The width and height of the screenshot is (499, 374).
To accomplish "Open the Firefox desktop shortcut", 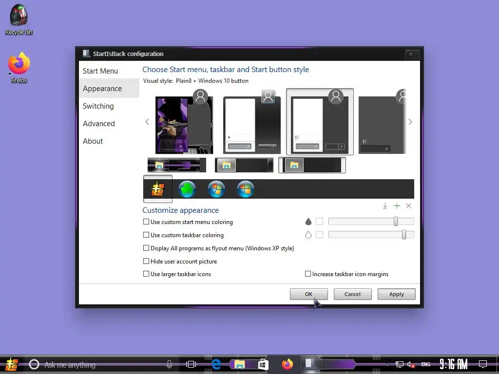I will [x=19, y=68].
